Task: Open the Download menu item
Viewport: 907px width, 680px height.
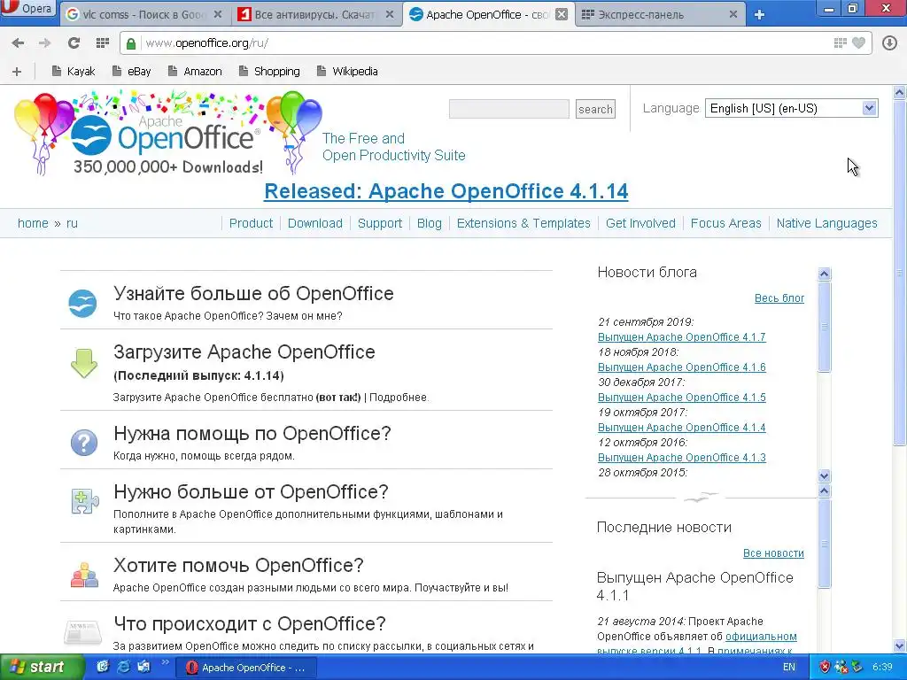Action: (315, 223)
